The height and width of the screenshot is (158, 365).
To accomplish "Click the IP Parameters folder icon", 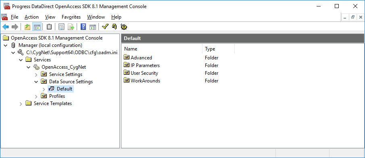I will coord(126,65).
